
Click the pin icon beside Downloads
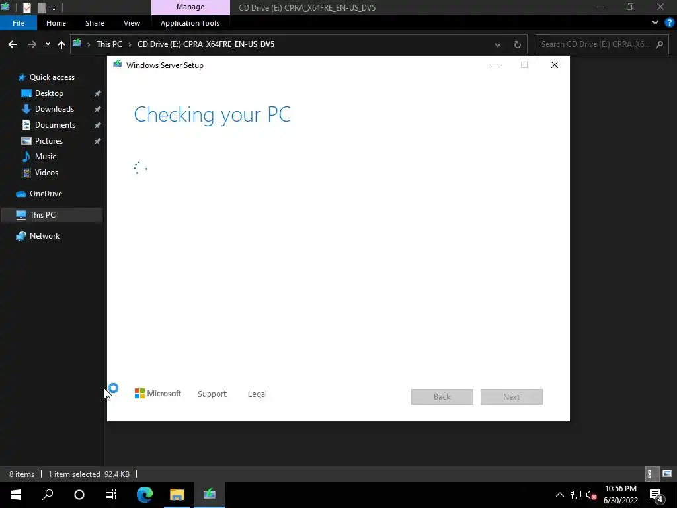(98, 109)
